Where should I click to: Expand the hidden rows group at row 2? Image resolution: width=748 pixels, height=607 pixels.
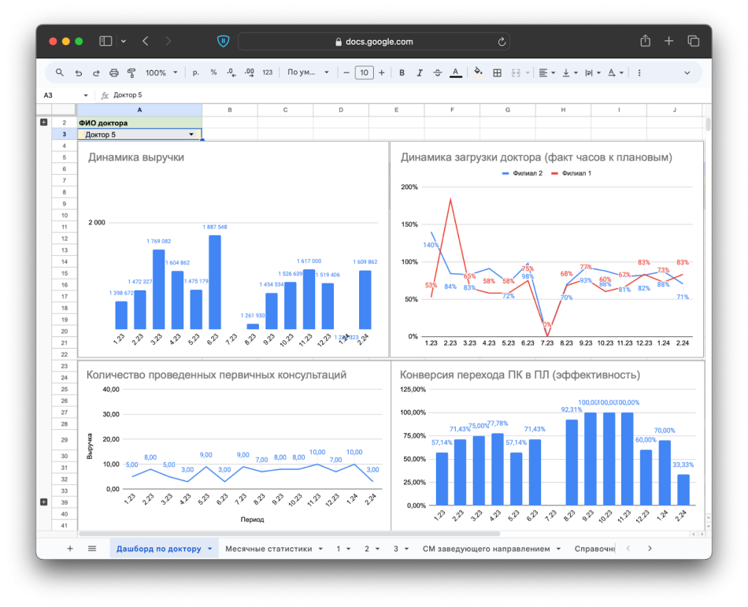click(x=44, y=123)
